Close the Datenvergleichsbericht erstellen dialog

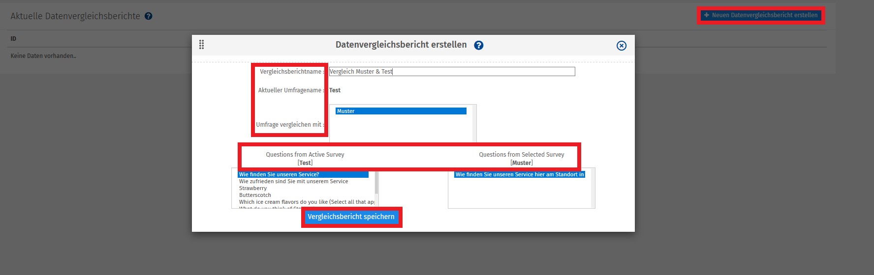(x=622, y=46)
